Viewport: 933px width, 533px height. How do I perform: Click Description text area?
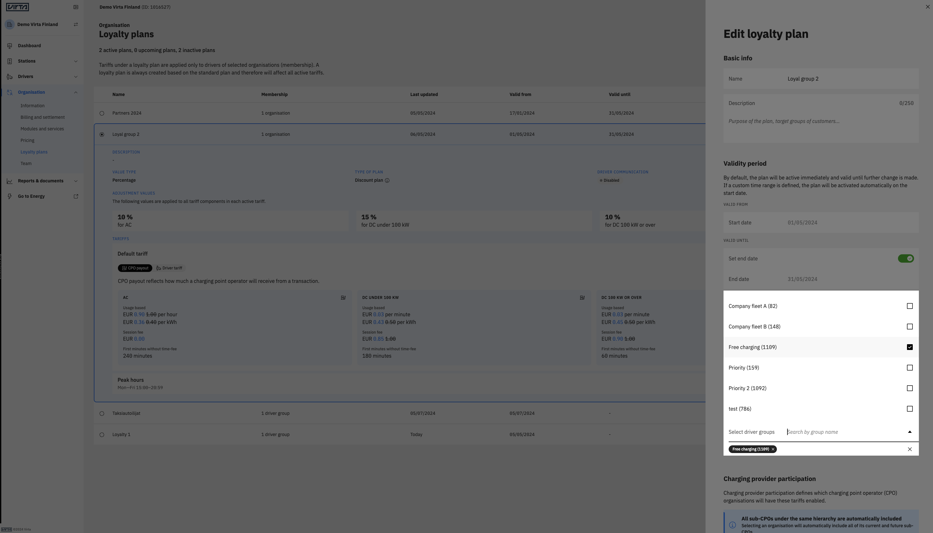(821, 118)
